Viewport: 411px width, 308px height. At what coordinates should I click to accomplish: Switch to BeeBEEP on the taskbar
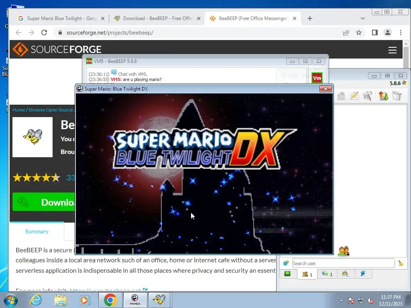coord(160,300)
